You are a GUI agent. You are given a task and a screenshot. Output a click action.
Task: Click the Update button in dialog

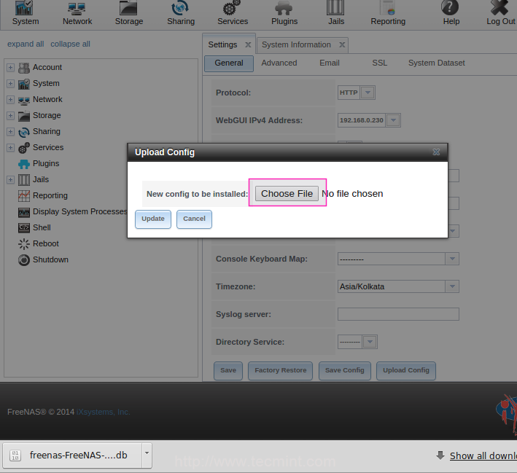click(x=153, y=219)
